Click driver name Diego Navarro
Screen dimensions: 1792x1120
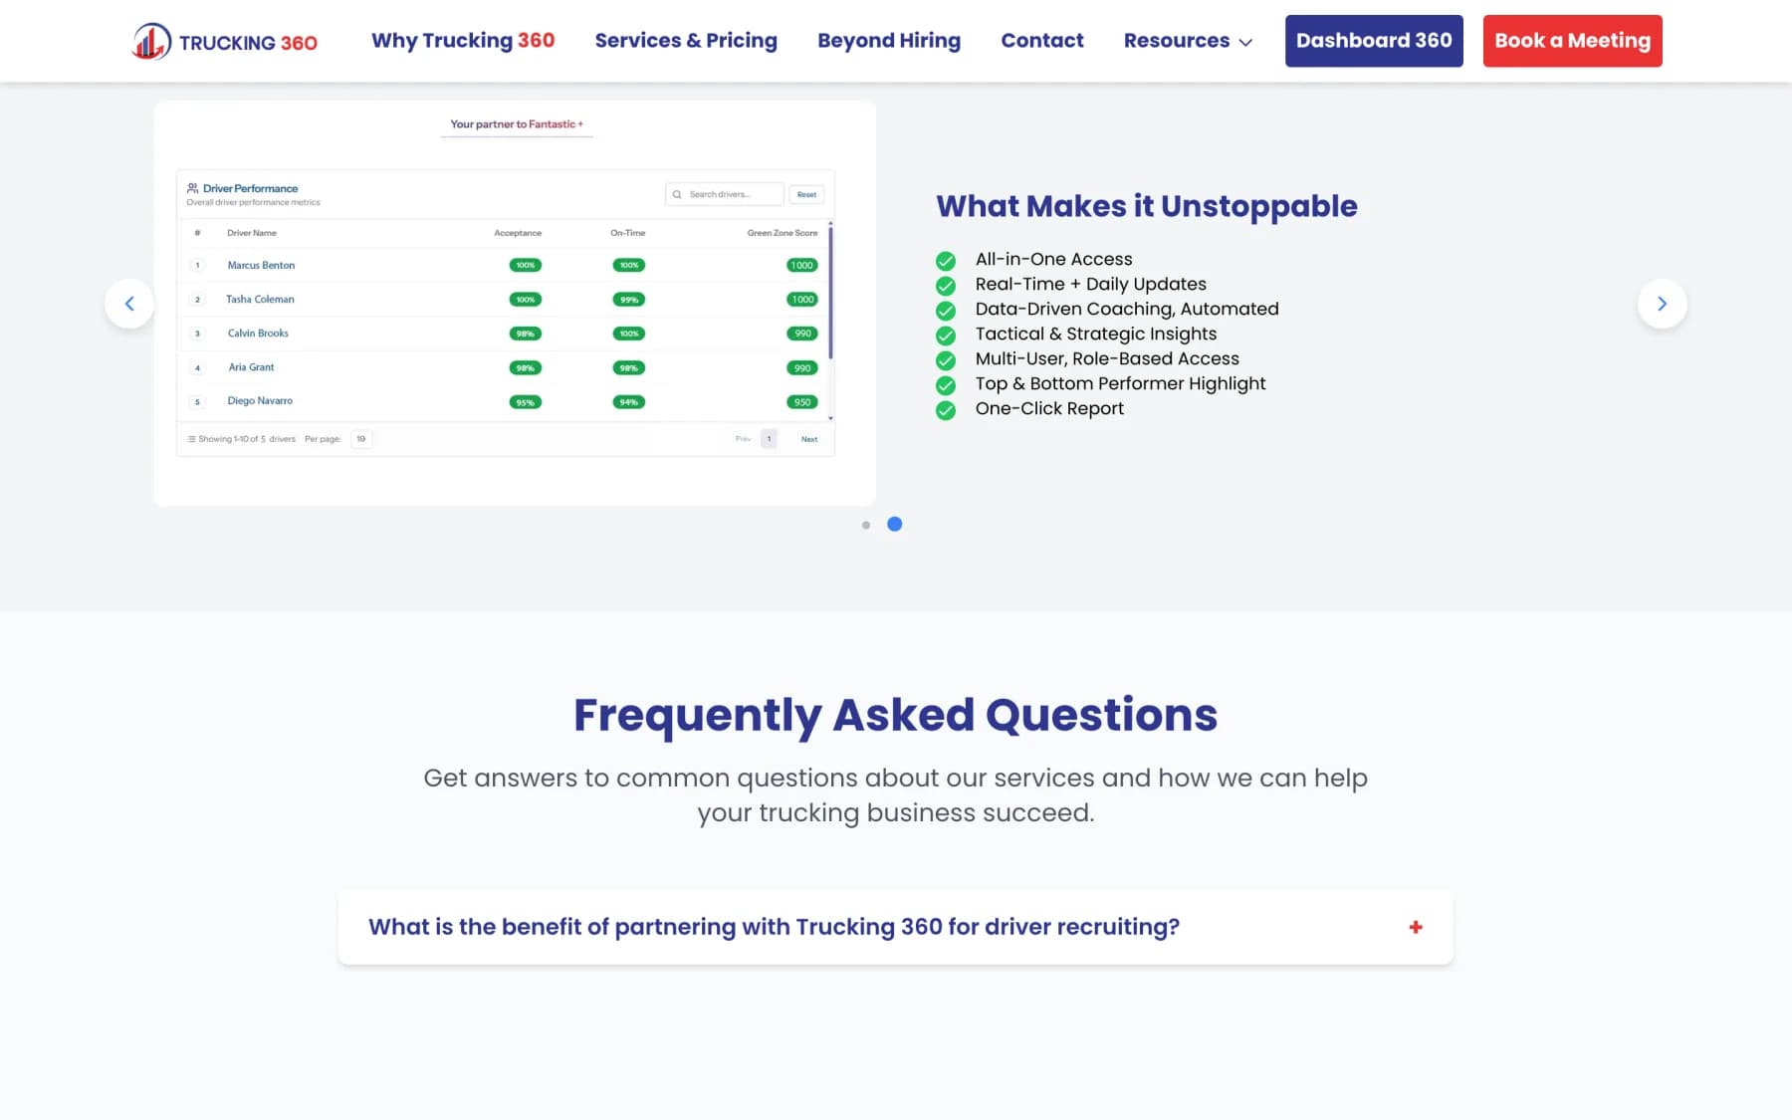point(260,400)
